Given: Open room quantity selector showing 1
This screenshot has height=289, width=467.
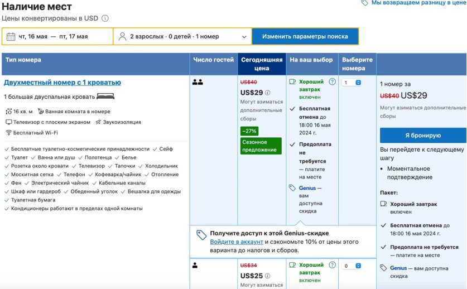Looking at the screenshot, I should coord(352,83).
